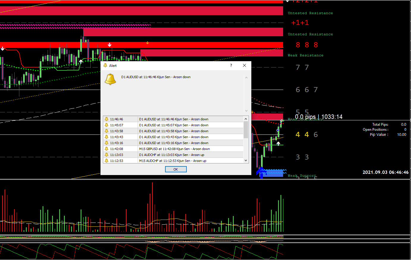Click the yellow '4 4 6' level label
The height and width of the screenshot is (260, 411).
point(307,135)
